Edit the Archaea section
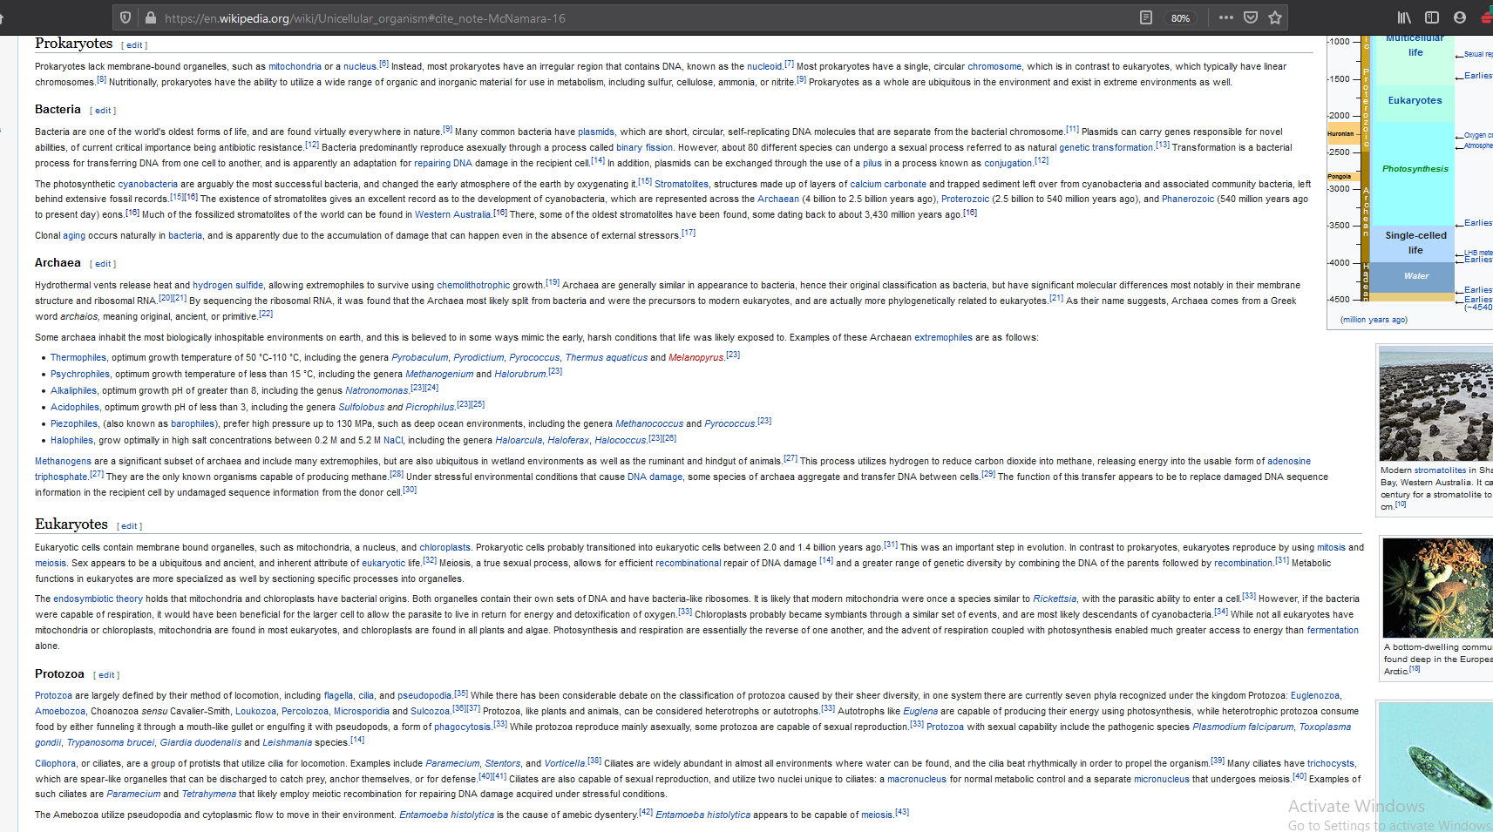This screenshot has width=1493, height=832. click(103, 264)
